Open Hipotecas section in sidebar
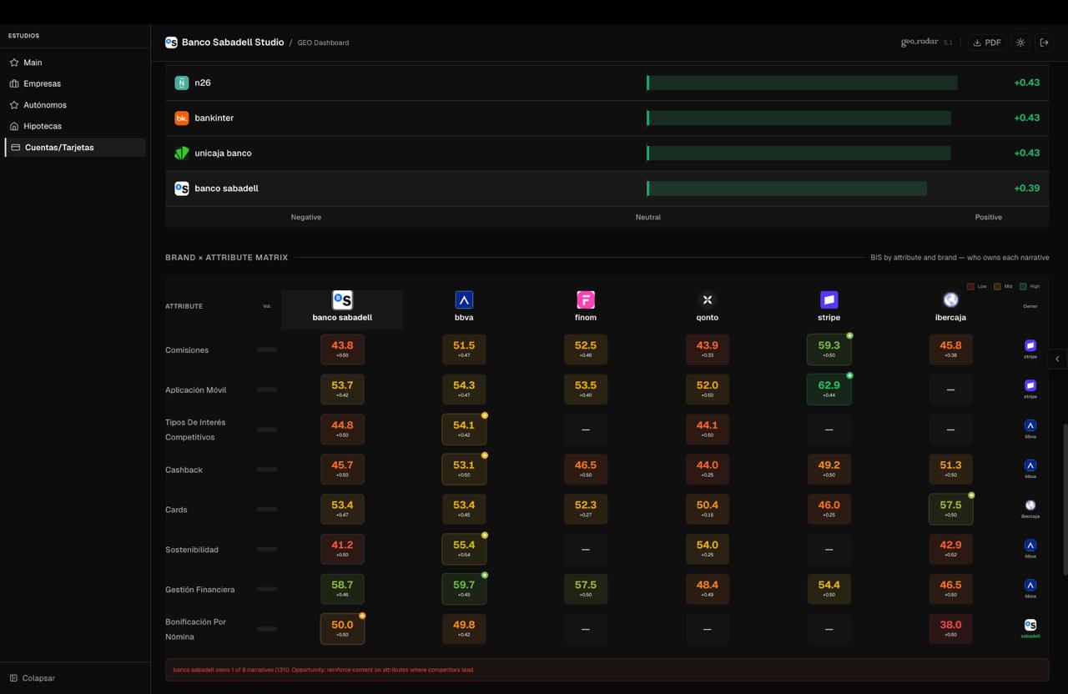This screenshot has width=1068, height=694. point(42,126)
